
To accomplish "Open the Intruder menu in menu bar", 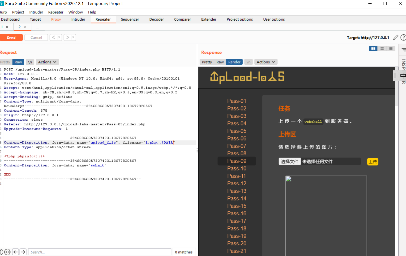I will pos(36,12).
